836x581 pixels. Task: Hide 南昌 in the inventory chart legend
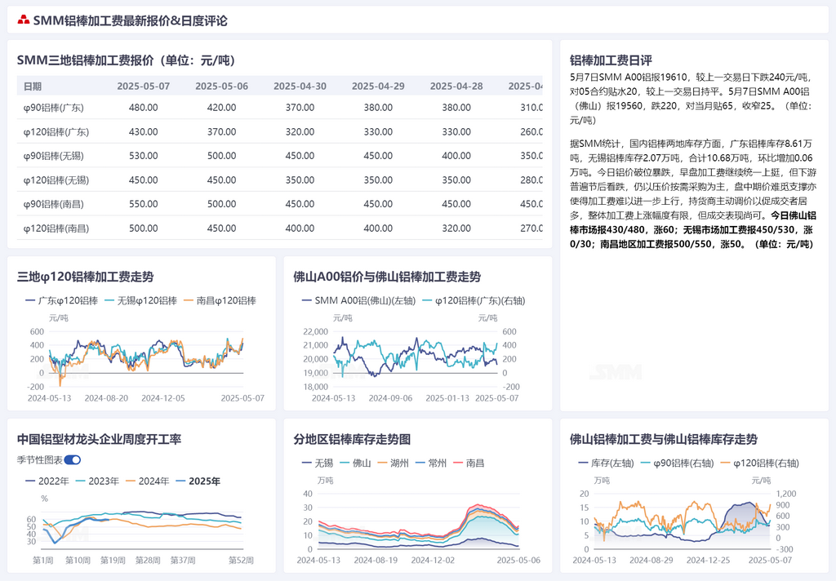tap(469, 463)
